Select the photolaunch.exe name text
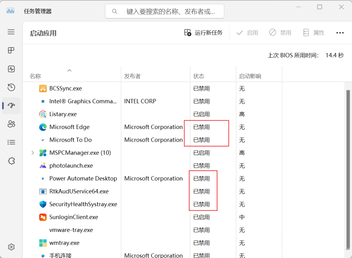The height and width of the screenshot is (258, 352). [x=71, y=166]
